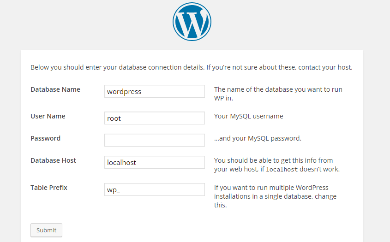Screen dimensions: 390x242
Task: Click the 'Your MySQL username' hint
Action: point(248,116)
